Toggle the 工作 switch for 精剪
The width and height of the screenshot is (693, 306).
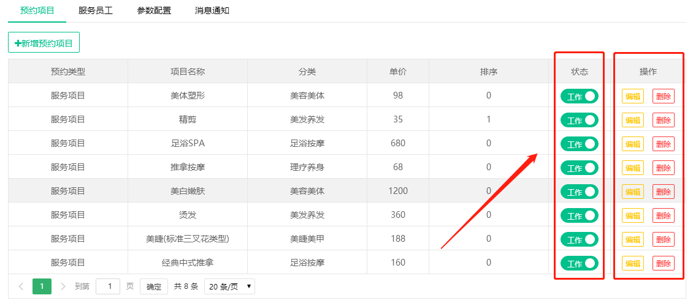[x=580, y=121]
